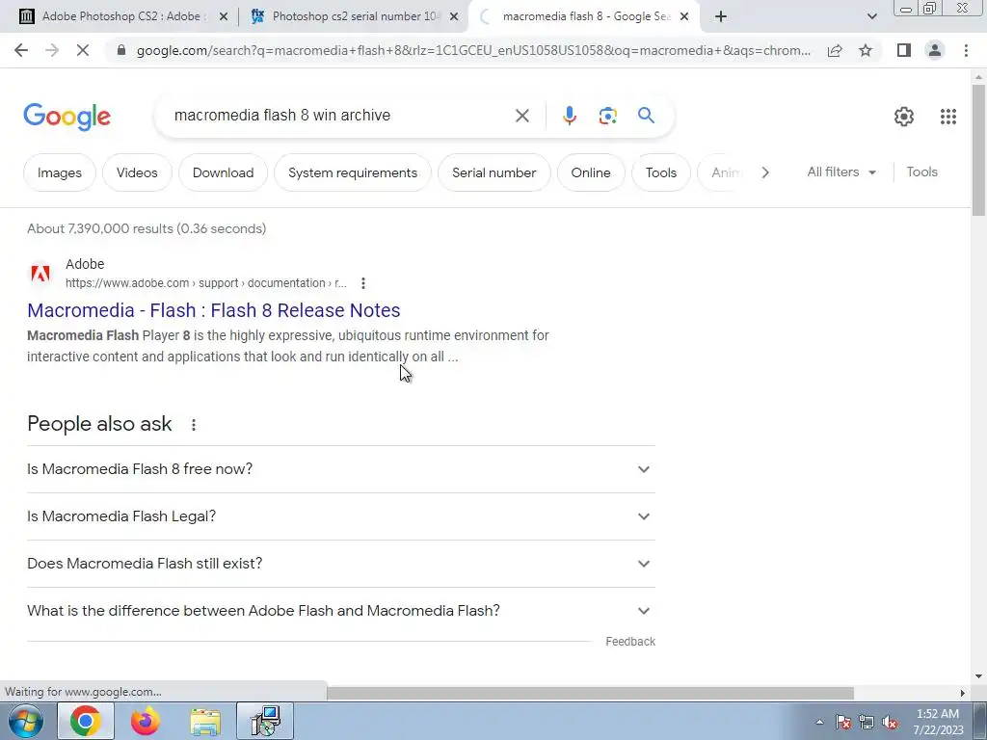Screen dimensions: 987x740
Task: Launch Firefox from the taskbar
Action: point(145,721)
